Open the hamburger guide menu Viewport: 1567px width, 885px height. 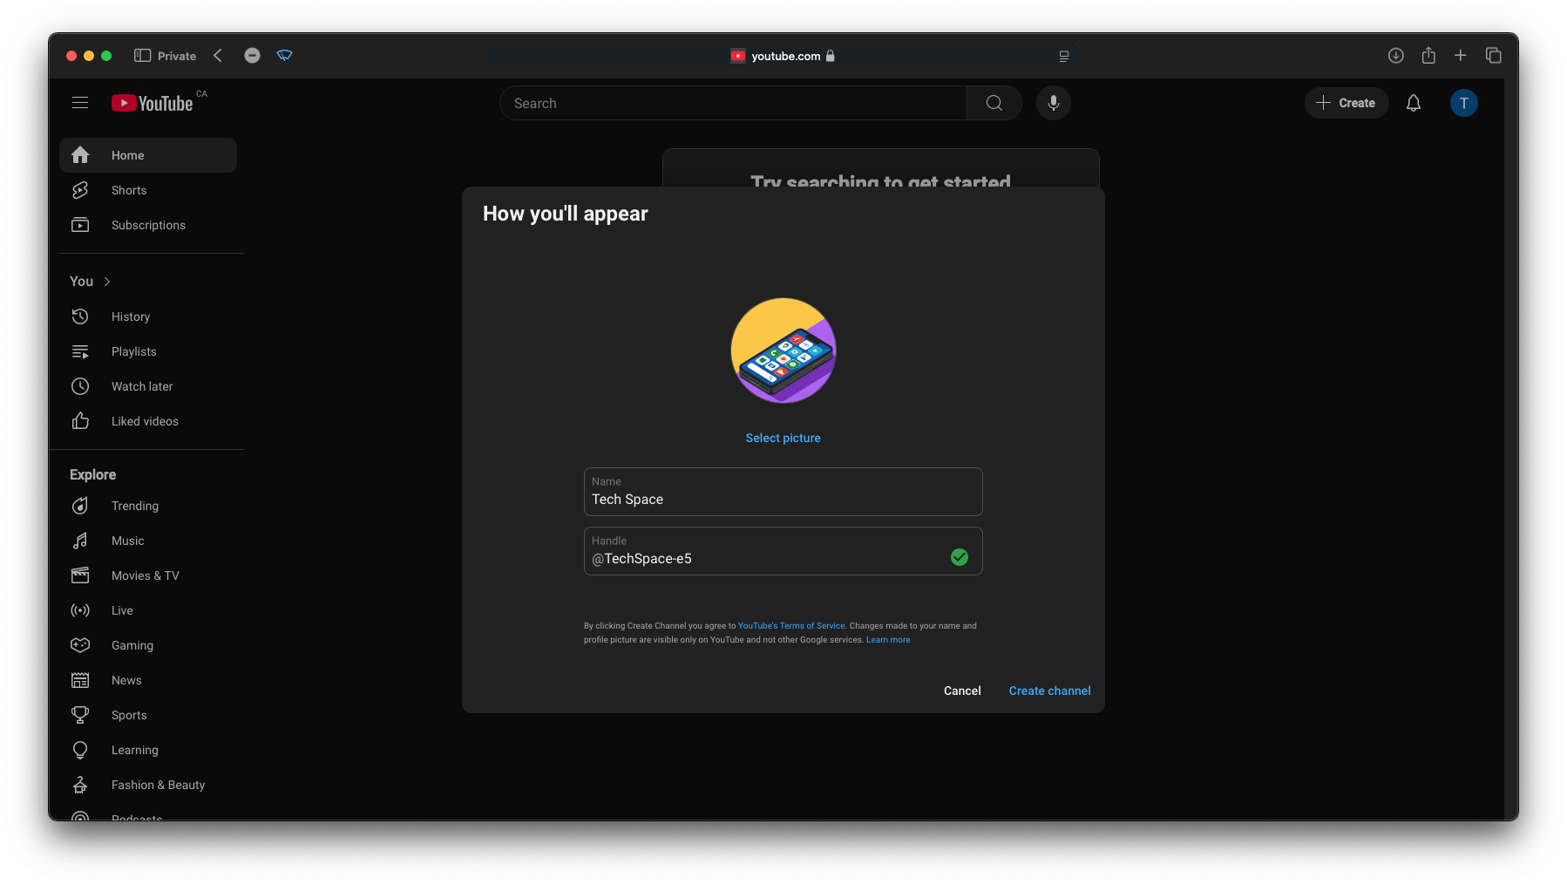click(x=80, y=103)
